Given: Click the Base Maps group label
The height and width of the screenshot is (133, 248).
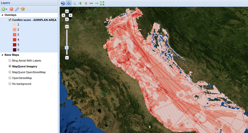Looking at the screenshot, I should pos(12,55).
